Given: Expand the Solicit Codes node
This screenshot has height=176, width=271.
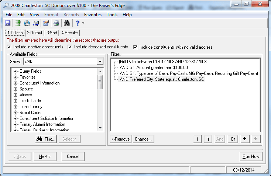Looking at the screenshot, I should pos(16,113).
